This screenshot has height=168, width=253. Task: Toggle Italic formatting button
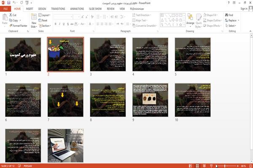coord(59,24)
